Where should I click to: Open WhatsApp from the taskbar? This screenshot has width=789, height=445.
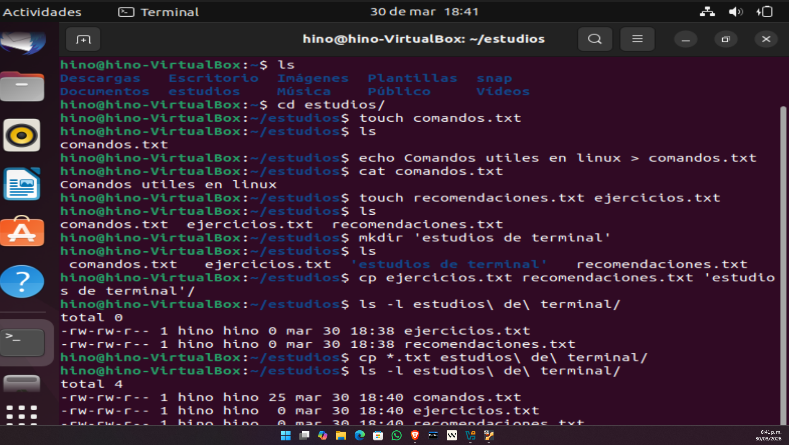point(397,436)
